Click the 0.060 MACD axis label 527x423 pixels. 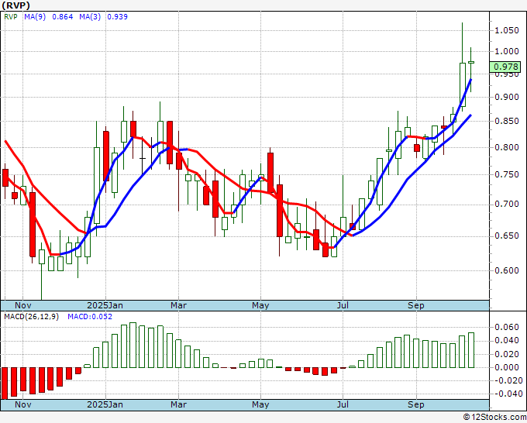pyautogui.click(x=505, y=328)
